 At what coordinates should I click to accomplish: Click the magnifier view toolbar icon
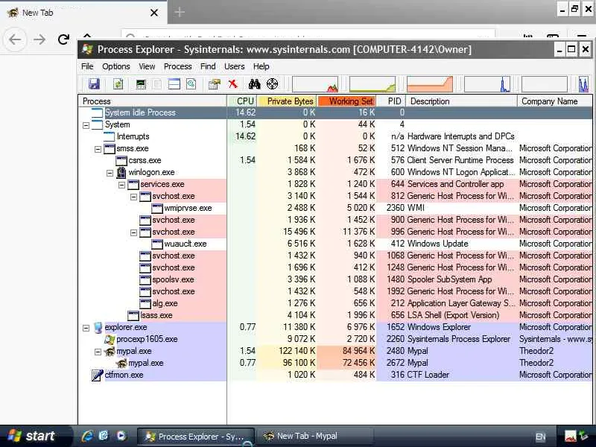click(x=191, y=83)
